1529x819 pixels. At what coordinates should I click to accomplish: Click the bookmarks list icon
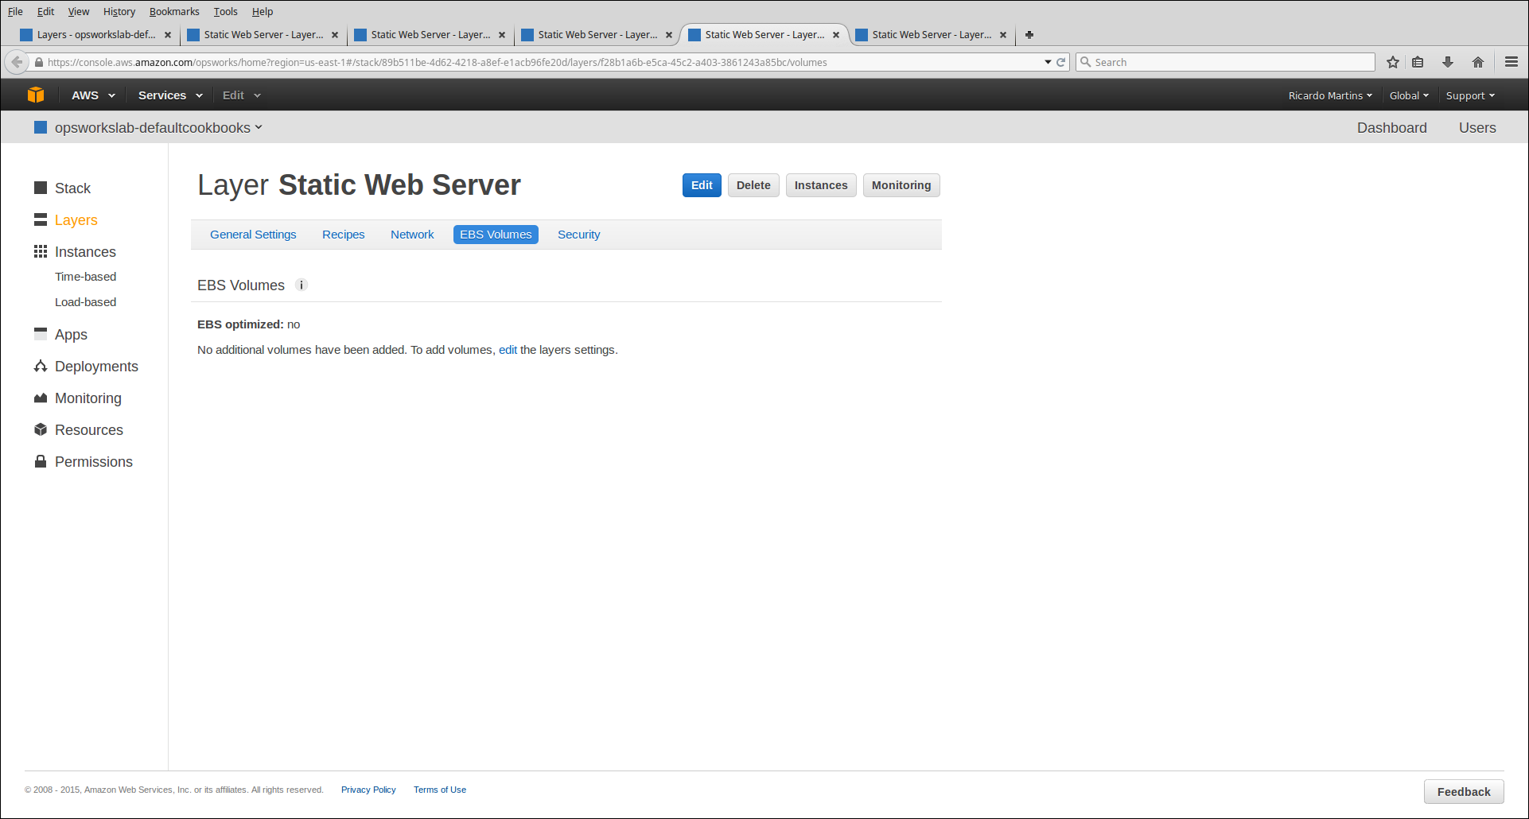pos(1418,62)
